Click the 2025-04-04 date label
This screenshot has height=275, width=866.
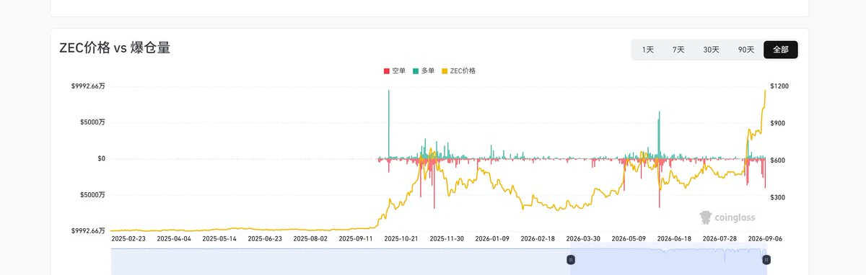[x=174, y=238]
